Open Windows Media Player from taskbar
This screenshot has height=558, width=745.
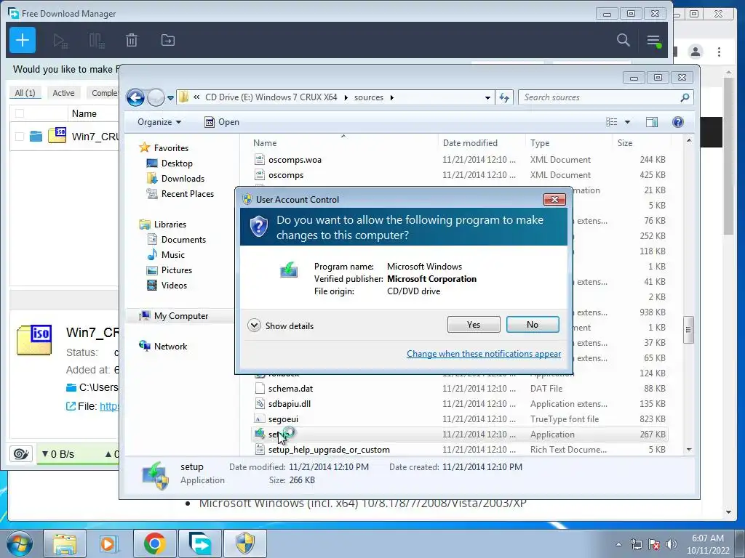[x=108, y=543]
